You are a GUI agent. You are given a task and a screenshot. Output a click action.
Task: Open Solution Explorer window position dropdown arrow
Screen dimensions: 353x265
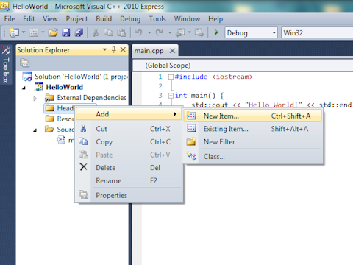tap(104, 50)
